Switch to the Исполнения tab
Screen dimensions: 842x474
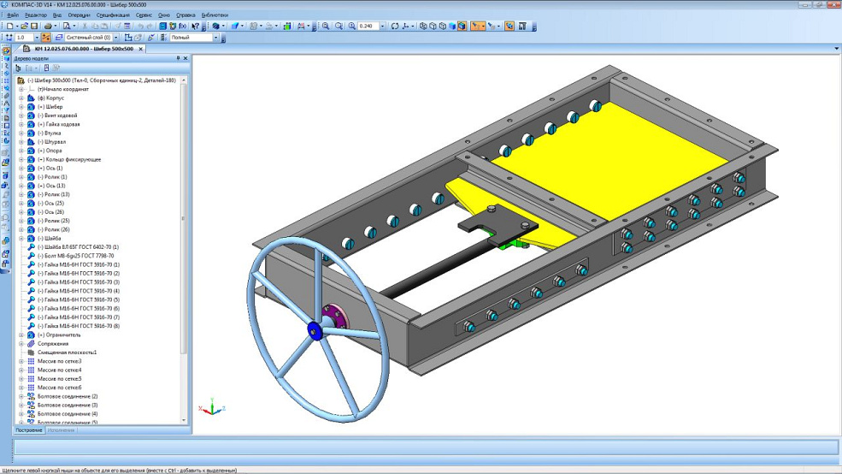[61, 430]
